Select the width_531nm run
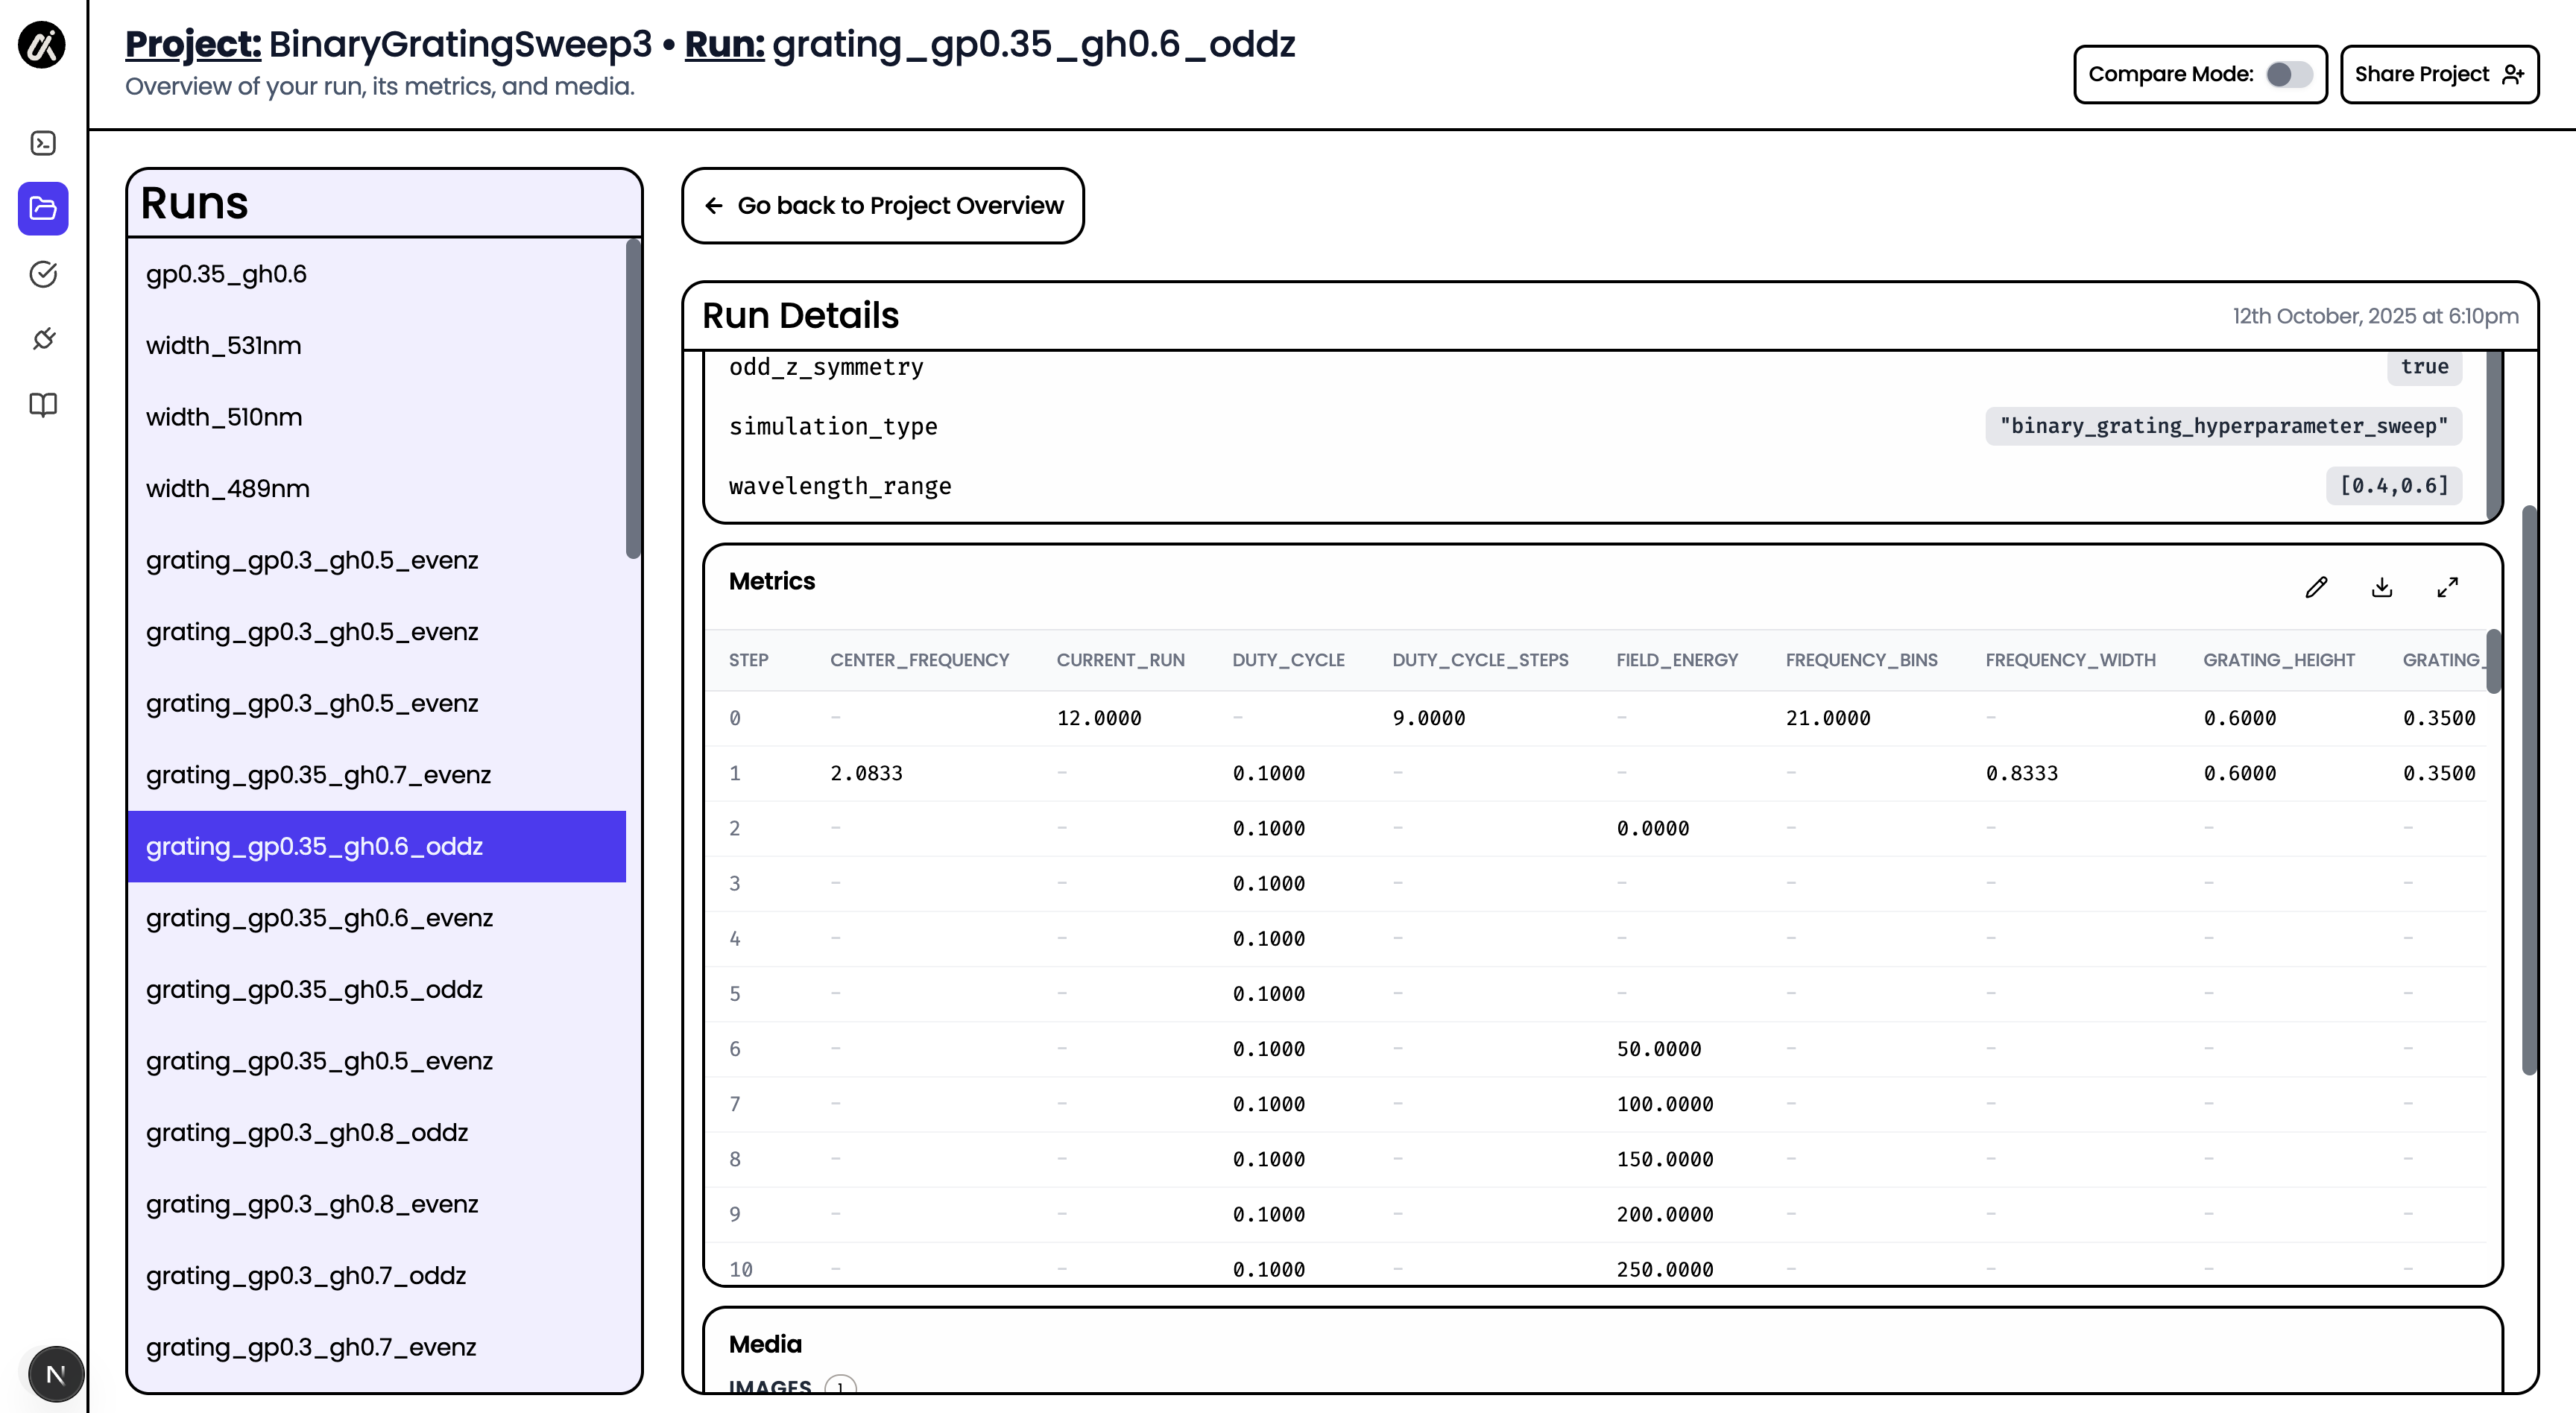 pos(223,346)
